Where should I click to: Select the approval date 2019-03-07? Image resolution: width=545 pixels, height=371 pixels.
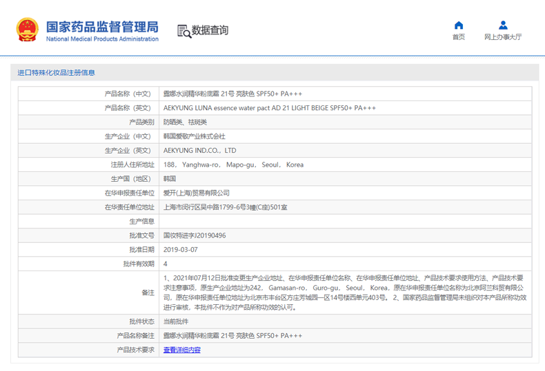180,250
